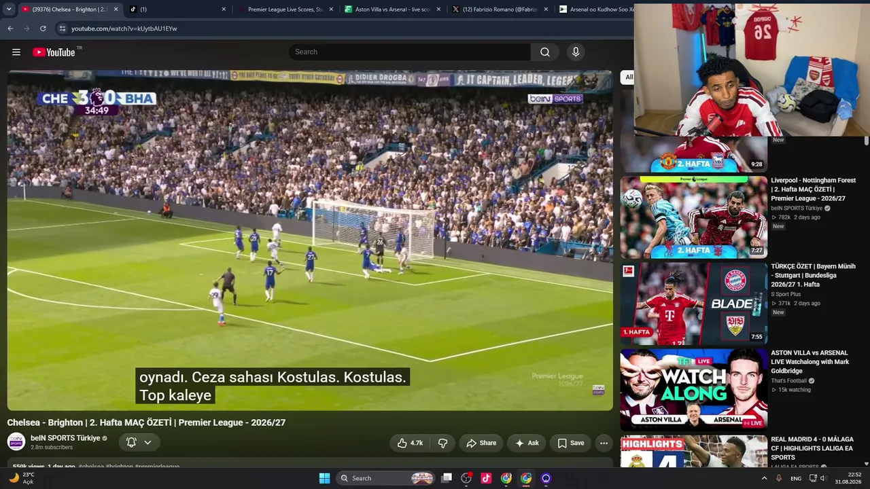The image size is (870, 489).
Task: Switch to the Premier League Live Scores tab
Action: (x=285, y=10)
